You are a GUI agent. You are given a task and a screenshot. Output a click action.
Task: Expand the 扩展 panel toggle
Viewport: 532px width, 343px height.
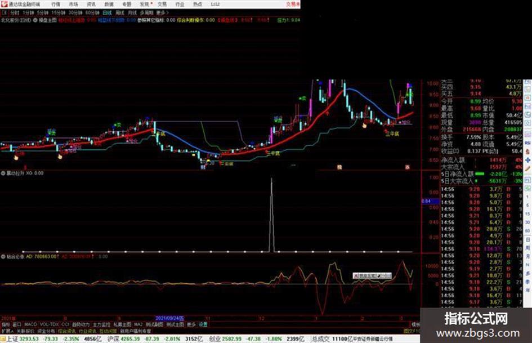click(7, 331)
